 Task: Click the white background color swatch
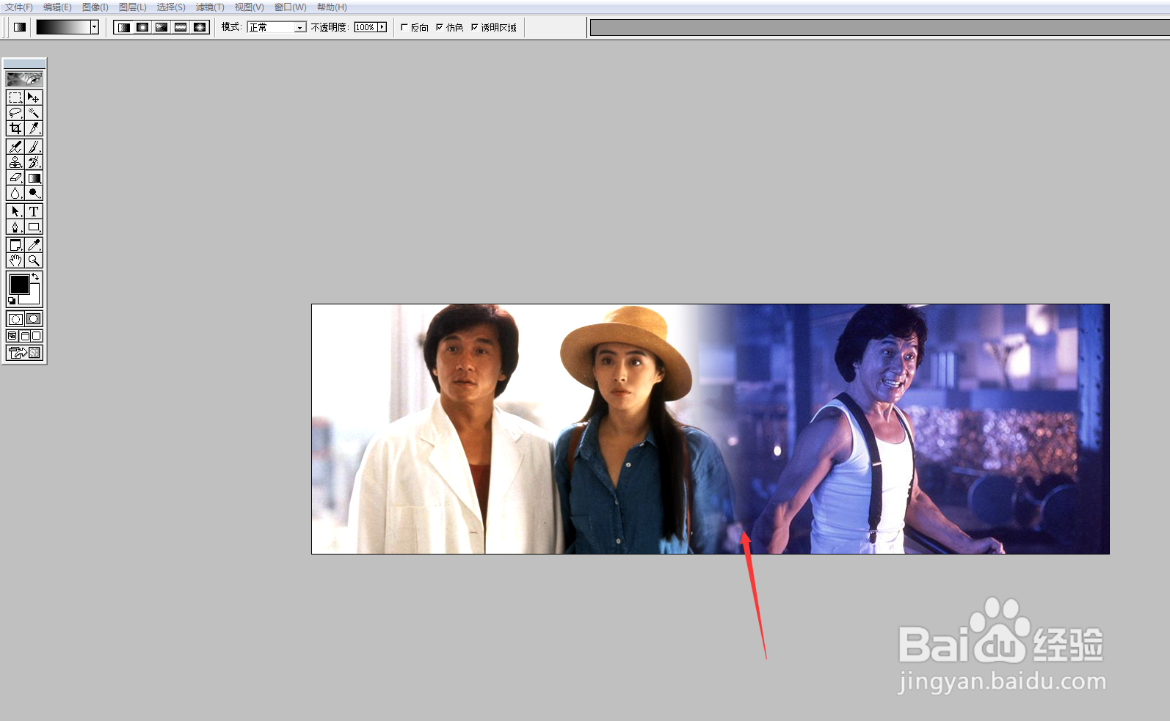click(34, 298)
